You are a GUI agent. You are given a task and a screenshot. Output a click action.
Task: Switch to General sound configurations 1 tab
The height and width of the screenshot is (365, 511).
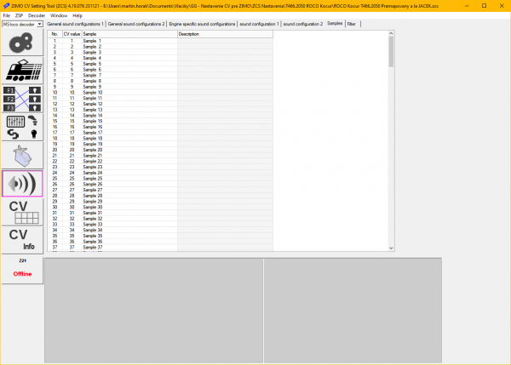pyautogui.click(x=75, y=24)
